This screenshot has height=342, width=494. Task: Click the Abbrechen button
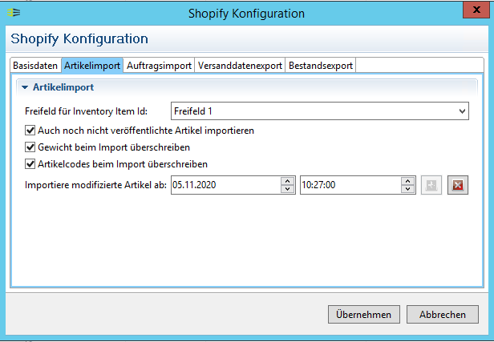(x=443, y=314)
